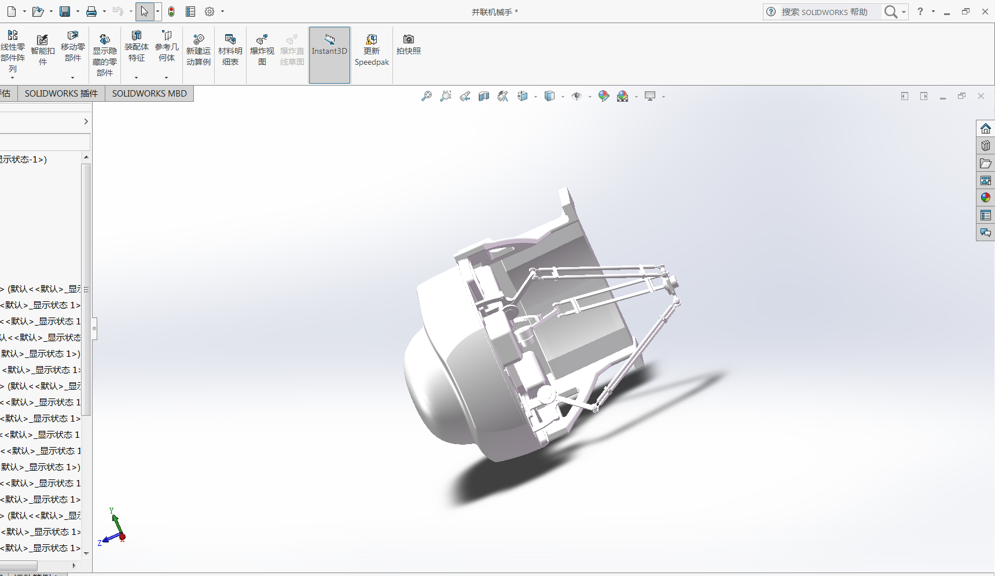Open Appearances tab in right task pane
995x576 pixels.
click(985, 198)
